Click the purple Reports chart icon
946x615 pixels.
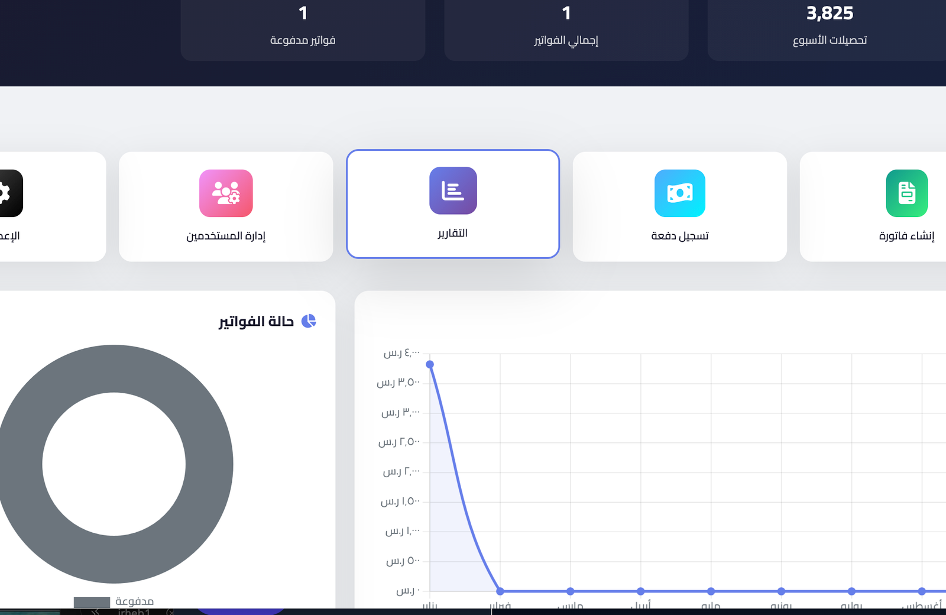[453, 190]
